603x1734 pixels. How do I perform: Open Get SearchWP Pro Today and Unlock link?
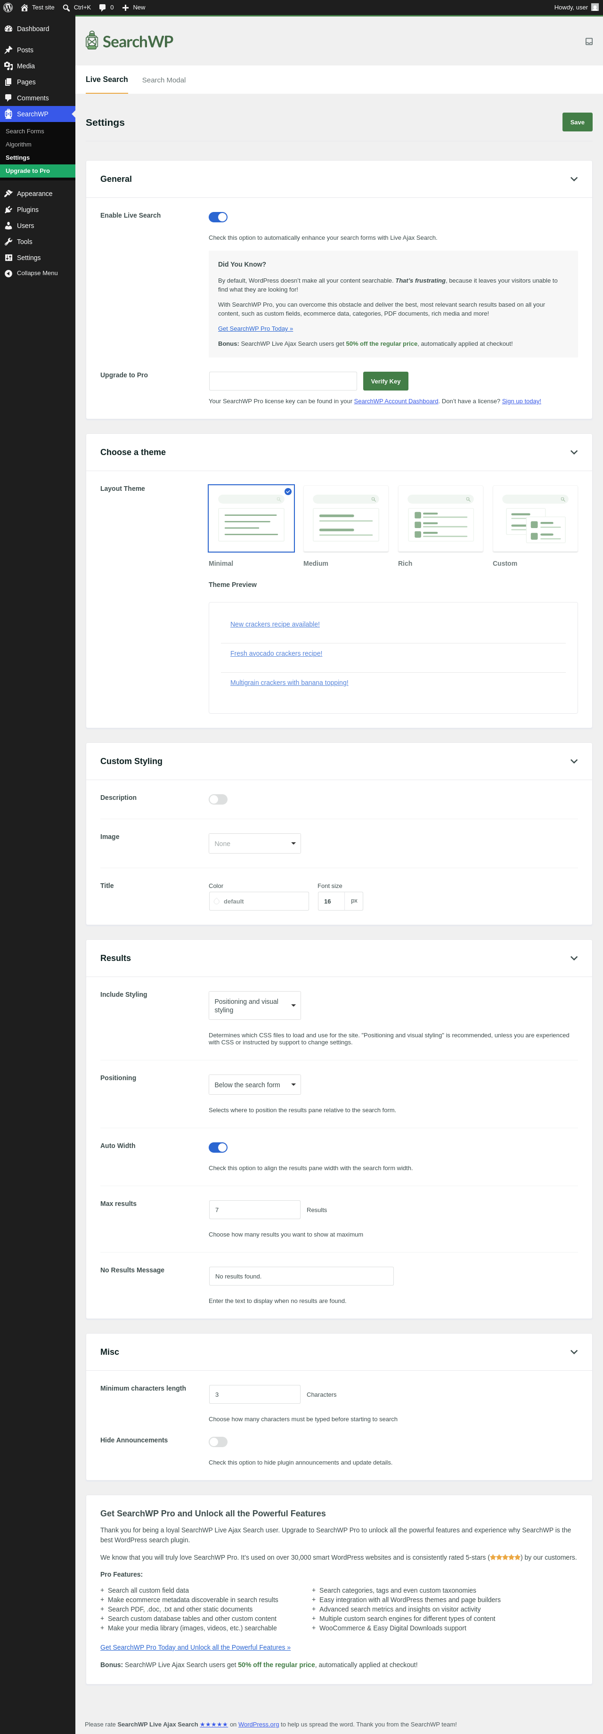pos(195,1647)
